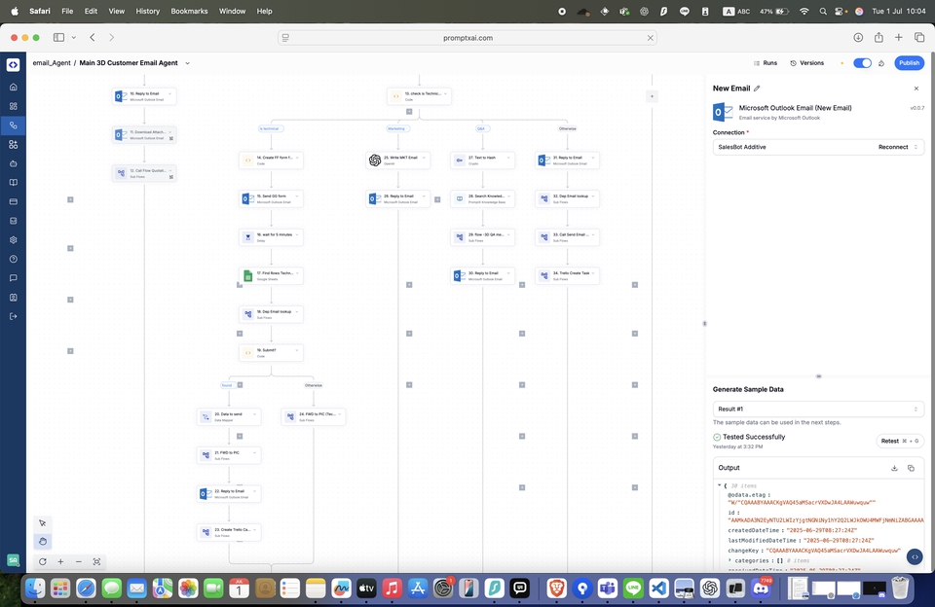Open the Result #1 dropdown
935x607 pixels.
click(818, 409)
